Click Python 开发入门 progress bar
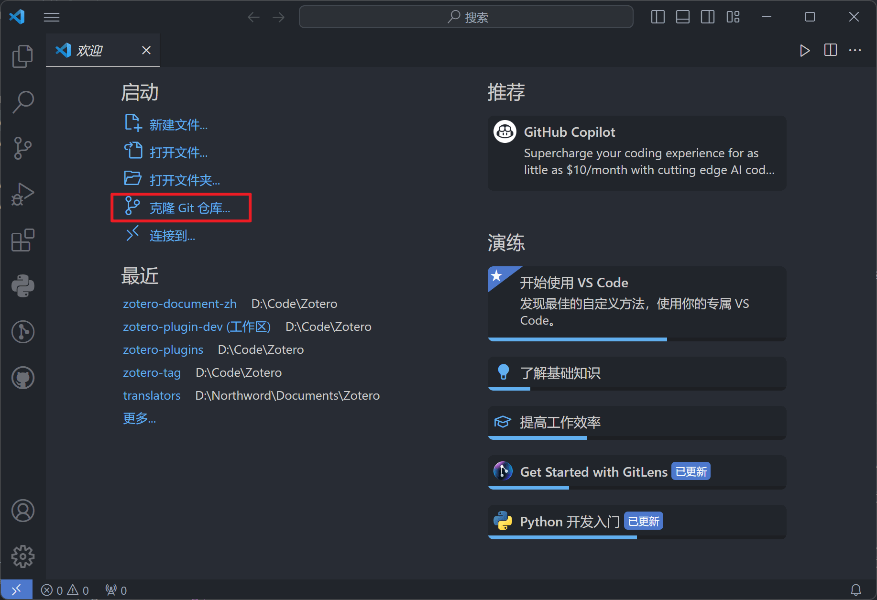The width and height of the screenshot is (877, 600). pos(637,537)
